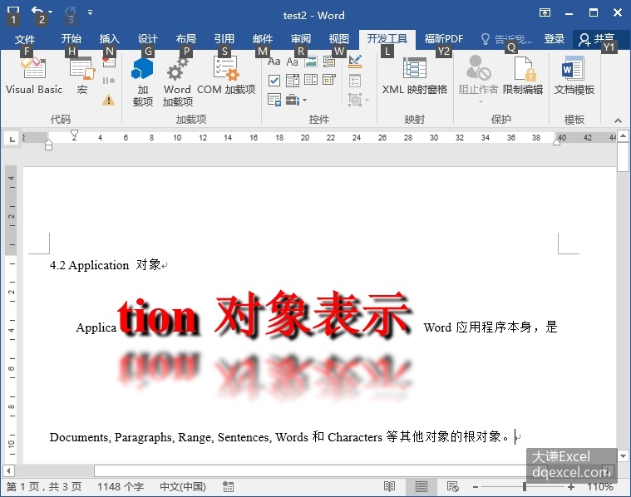Click 登录 to sign in
631x497 pixels.
coord(555,38)
